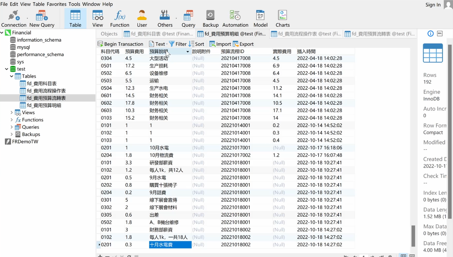Show the information pane via the info icon

click(431, 34)
